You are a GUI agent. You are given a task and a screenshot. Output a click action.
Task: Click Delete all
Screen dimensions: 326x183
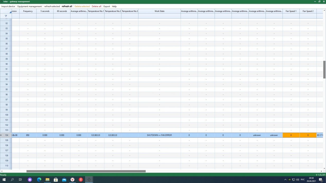pos(97,6)
